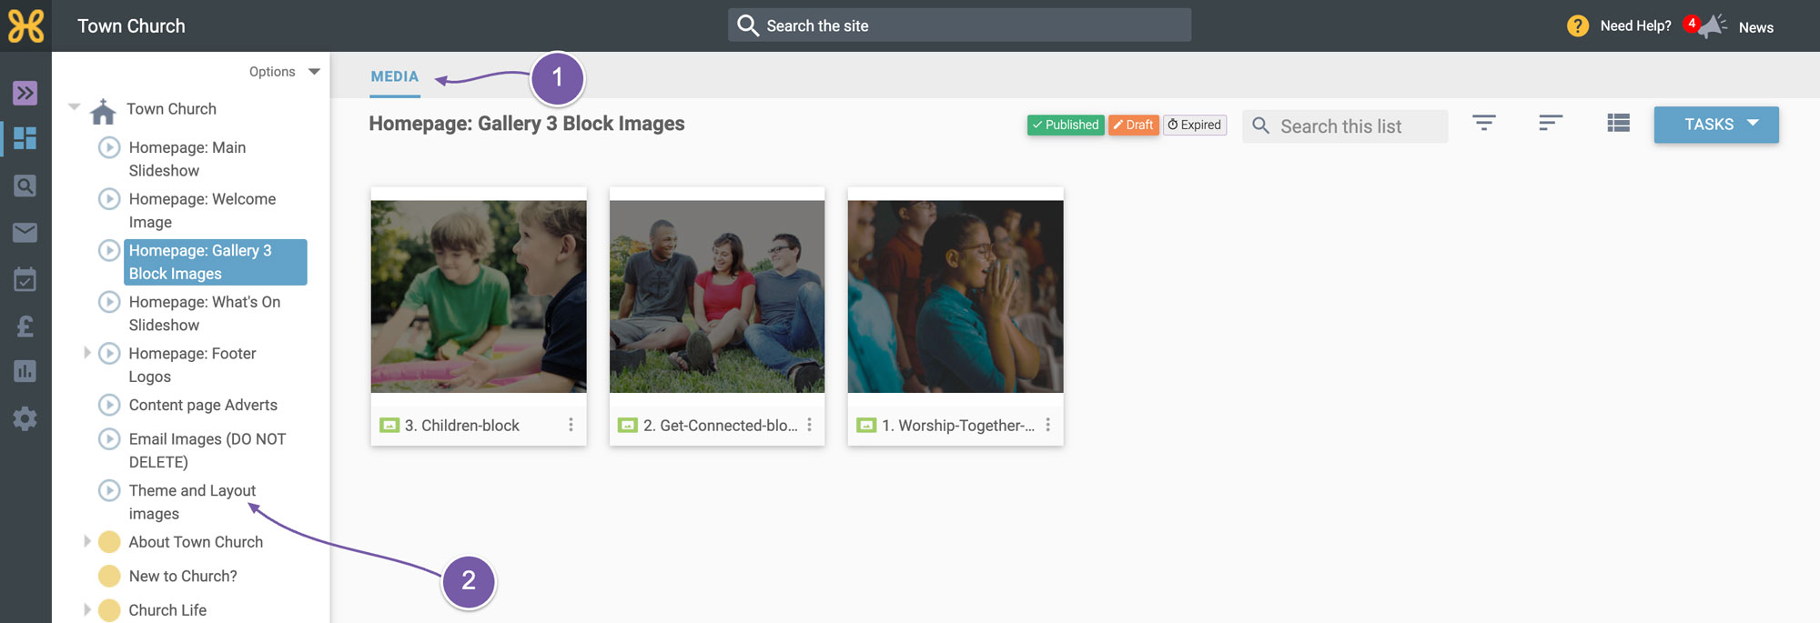Select Theme and Layout images in tree
The width and height of the screenshot is (1820, 623).
tap(192, 502)
